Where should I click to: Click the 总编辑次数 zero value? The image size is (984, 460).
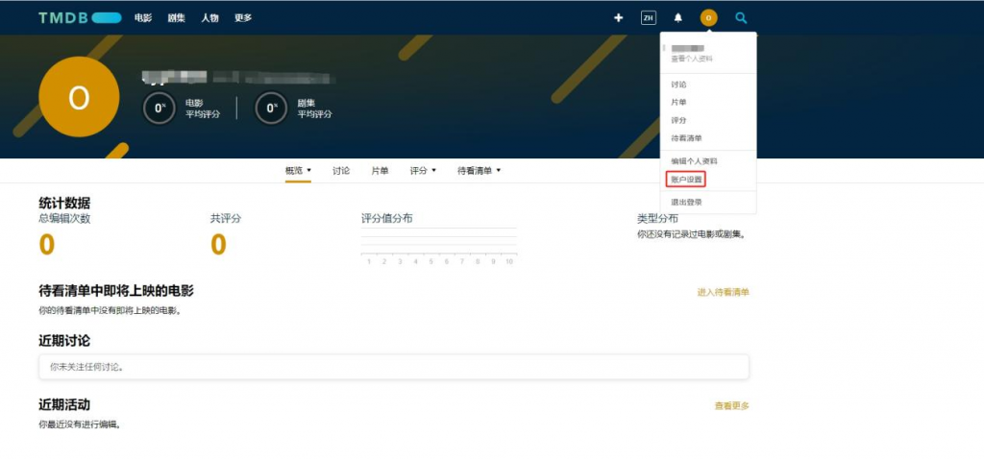coord(47,245)
